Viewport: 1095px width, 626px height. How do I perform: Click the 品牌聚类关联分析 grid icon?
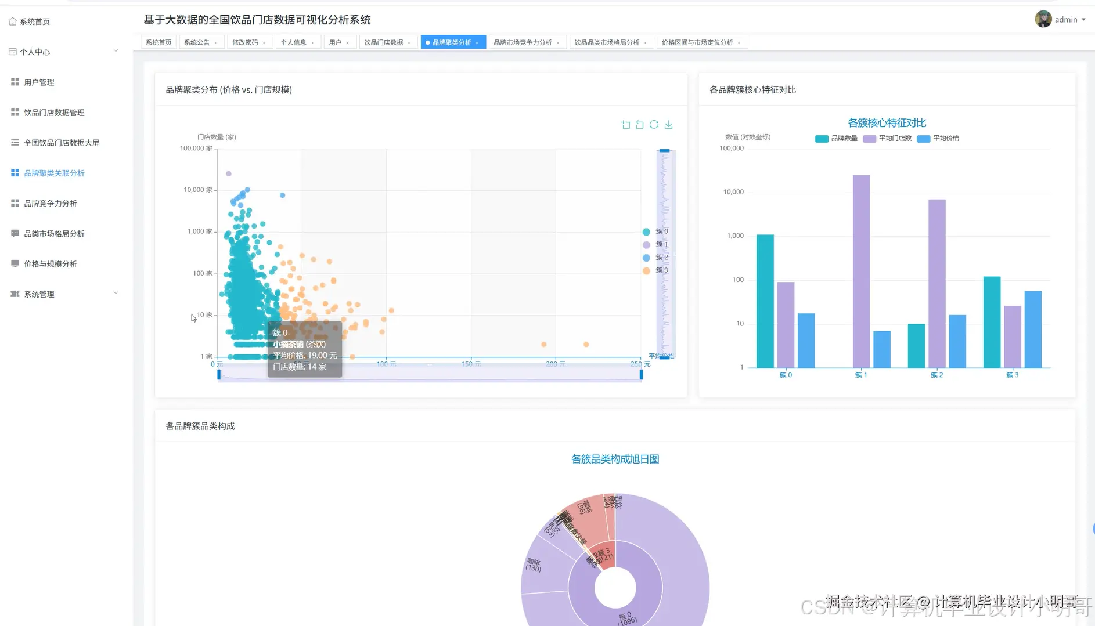click(x=15, y=173)
